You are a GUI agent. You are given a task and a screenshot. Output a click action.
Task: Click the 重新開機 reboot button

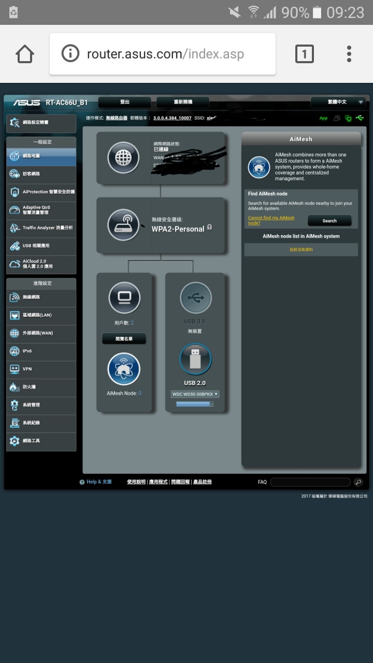pyautogui.click(x=183, y=102)
